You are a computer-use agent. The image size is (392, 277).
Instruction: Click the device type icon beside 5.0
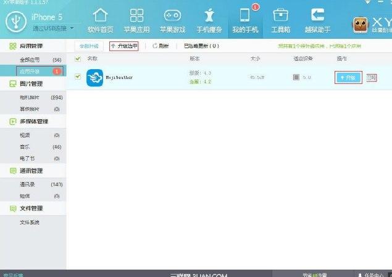click(296, 77)
